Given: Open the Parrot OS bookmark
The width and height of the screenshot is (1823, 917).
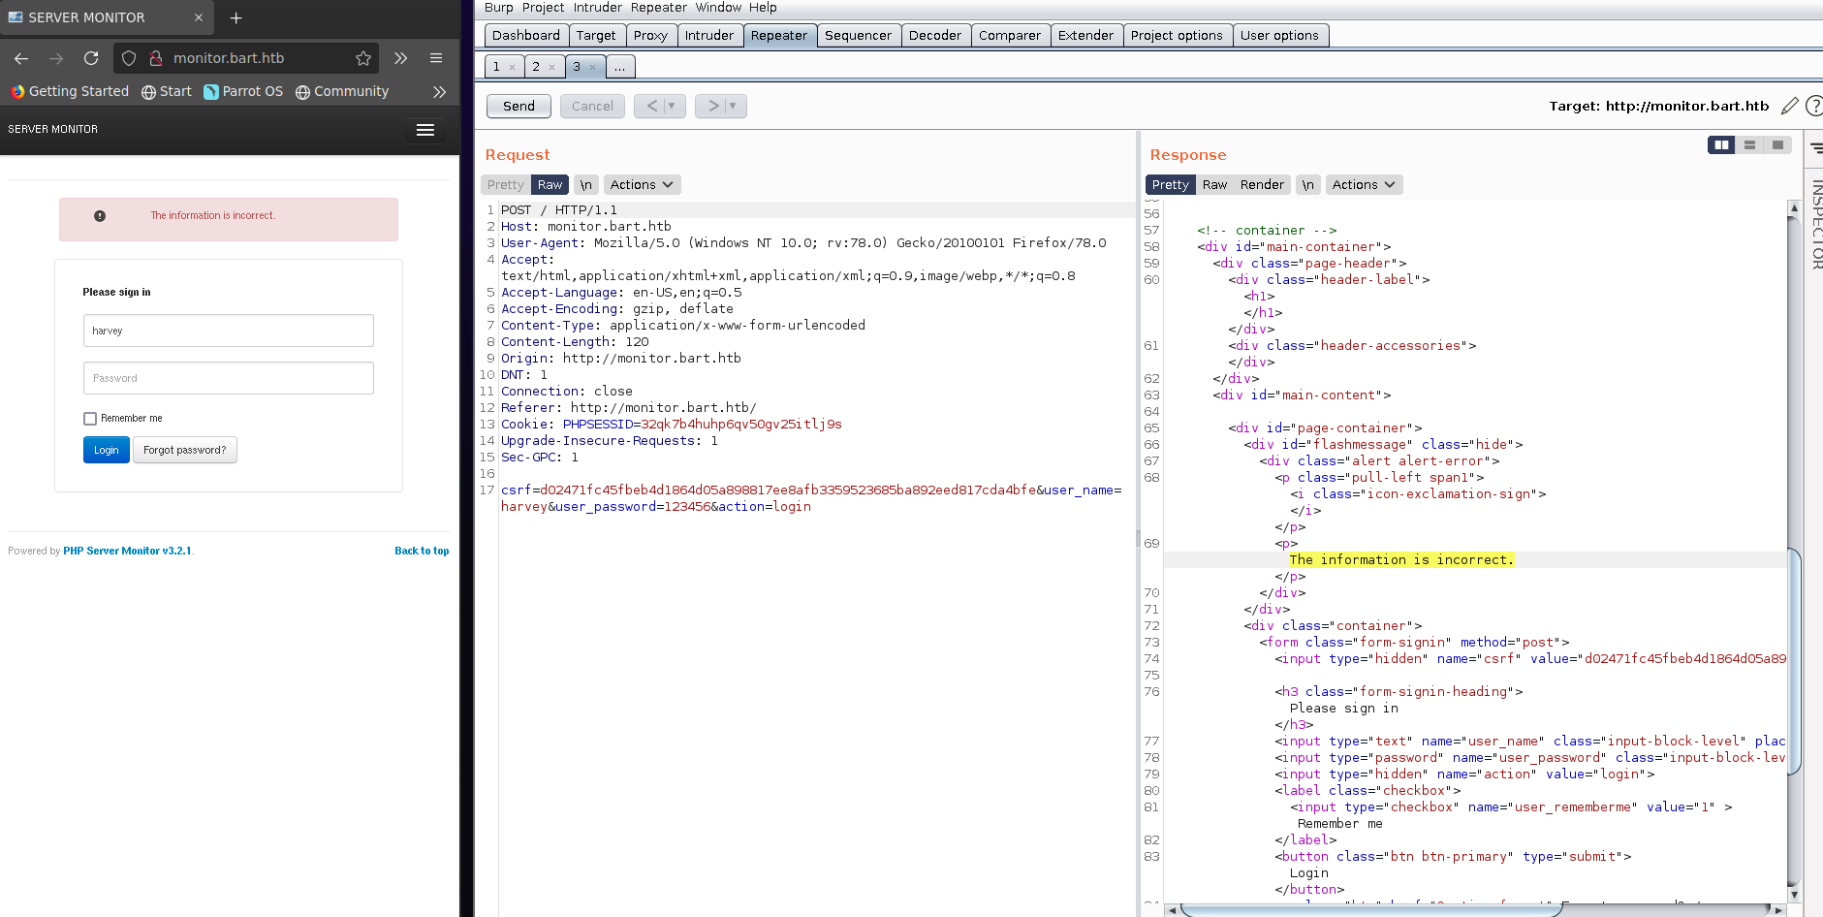Looking at the screenshot, I should click(x=243, y=91).
